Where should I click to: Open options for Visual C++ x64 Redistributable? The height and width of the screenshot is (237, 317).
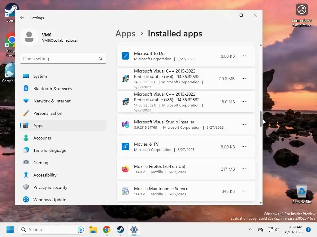(x=244, y=78)
